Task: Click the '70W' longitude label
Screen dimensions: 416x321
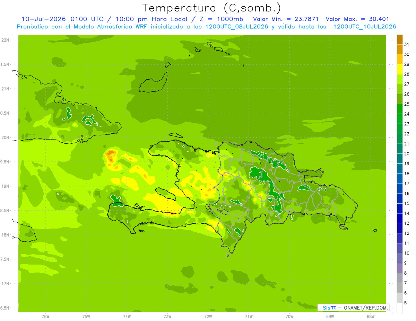Action: [x=289, y=316]
